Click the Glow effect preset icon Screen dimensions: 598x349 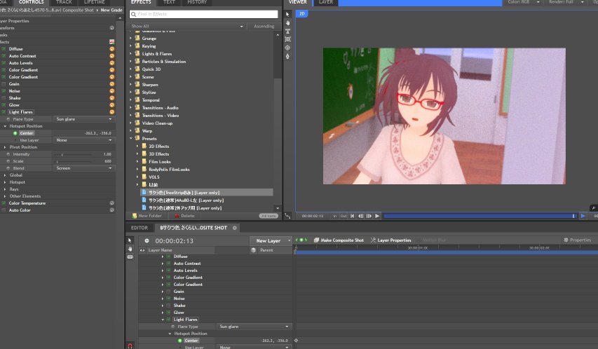tap(111, 105)
